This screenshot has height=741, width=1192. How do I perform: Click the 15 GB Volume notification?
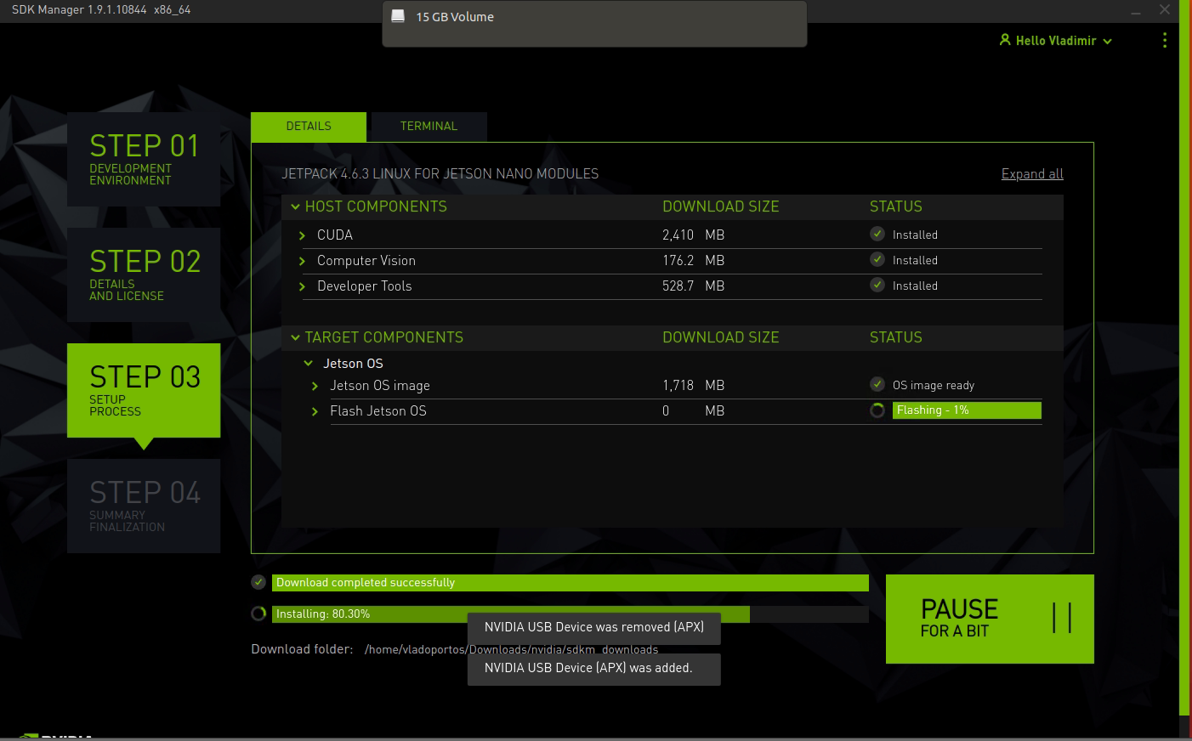594,24
